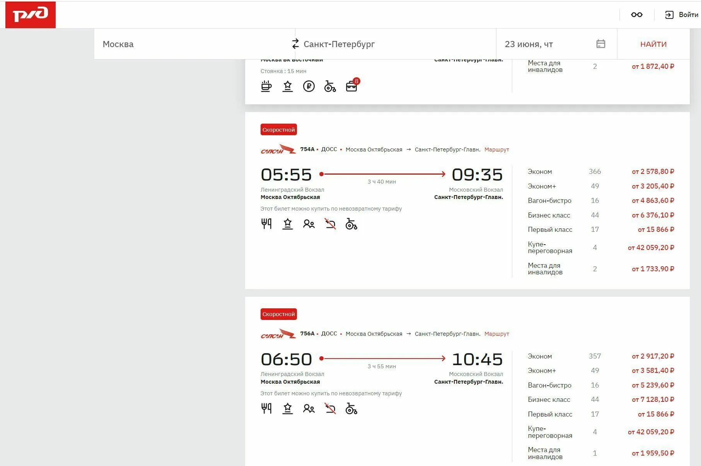Click the Москва departure field
The image size is (701, 466).
[194, 44]
